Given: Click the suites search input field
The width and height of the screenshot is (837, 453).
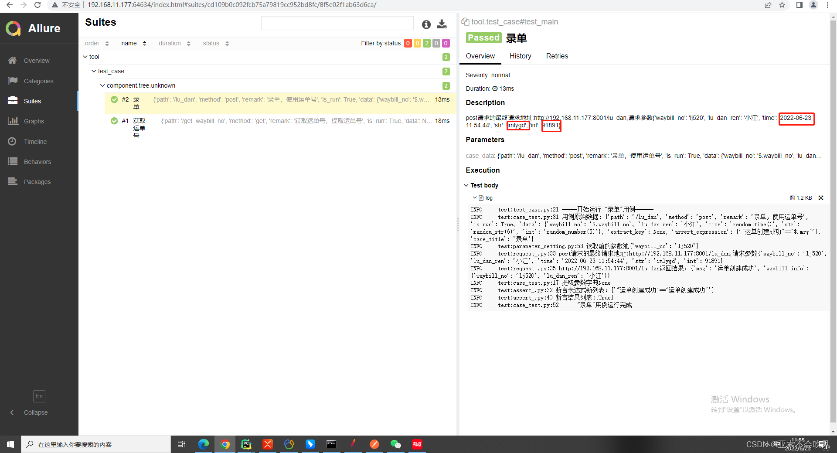Looking at the screenshot, I should [x=337, y=24].
